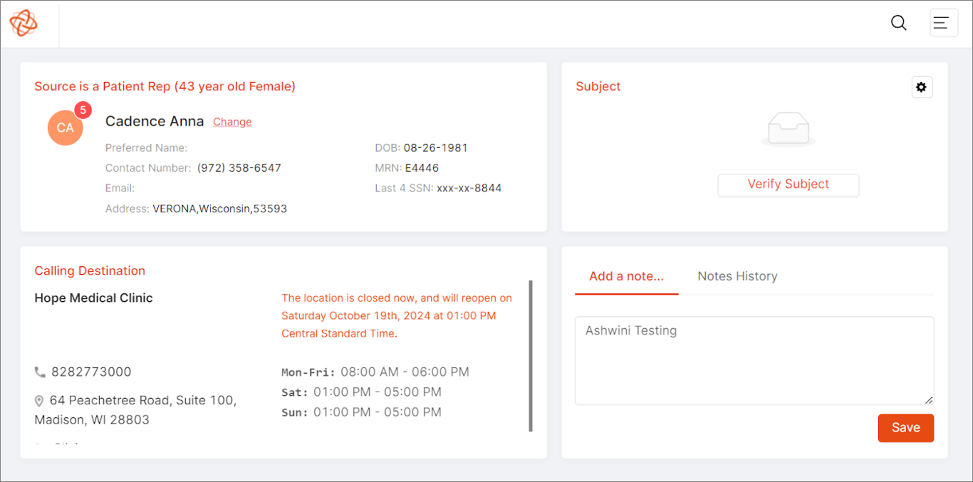Open the search magnifier icon
The width and height of the screenshot is (973, 482).
pyautogui.click(x=898, y=23)
